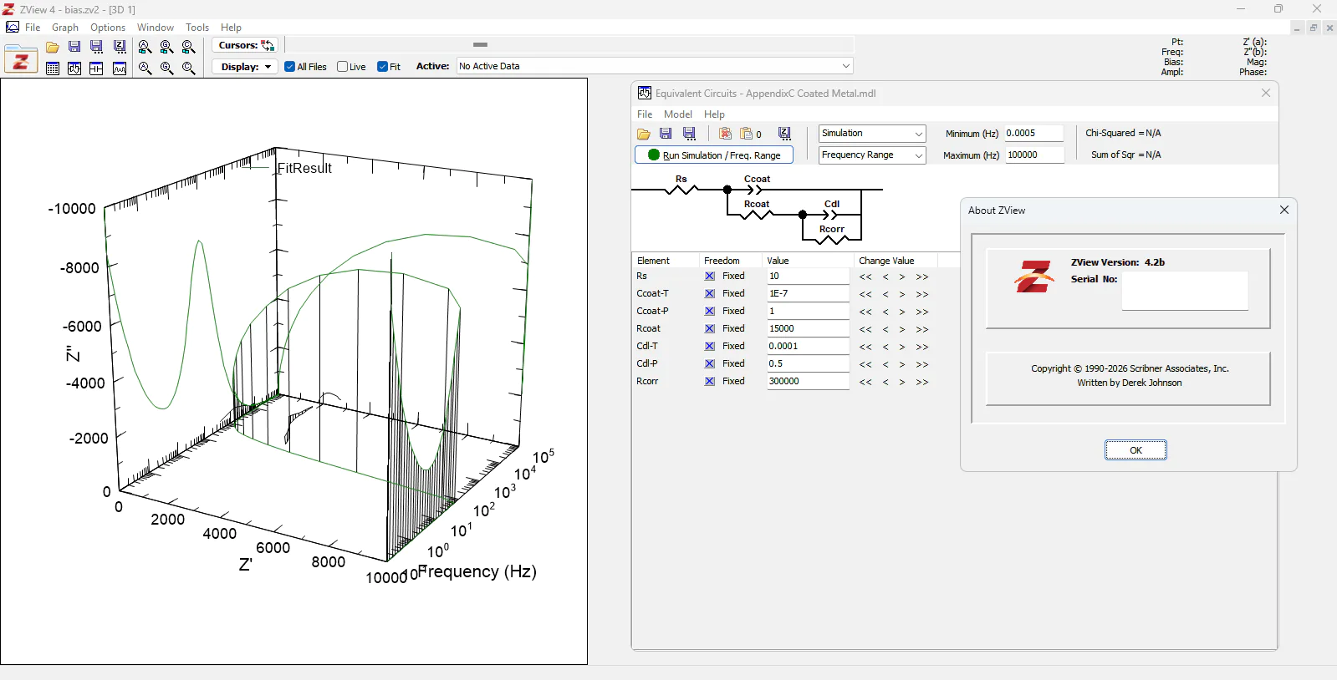Screen dimensions: 1337x680
Task: Click small decrease (<) for Cdl-P value
Action: [885, 365]
